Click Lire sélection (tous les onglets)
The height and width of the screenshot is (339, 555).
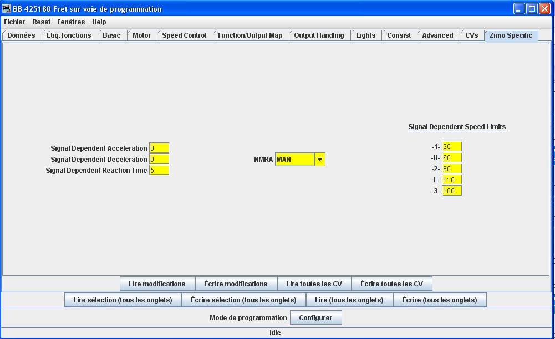point(123,300)
